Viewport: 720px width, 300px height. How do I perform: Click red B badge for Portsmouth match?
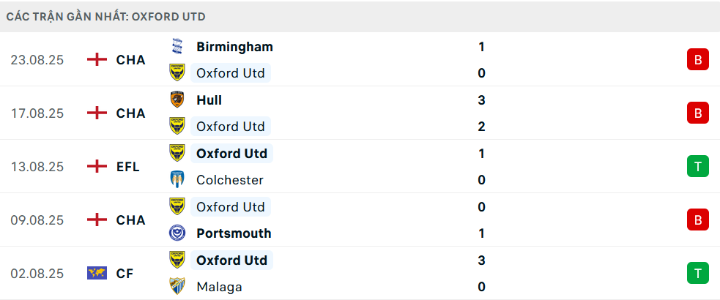(698, 220)
